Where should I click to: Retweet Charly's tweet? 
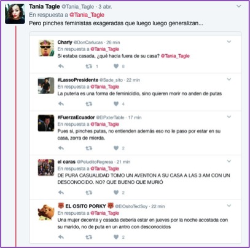pyautogui.click(x=88, y=66)
